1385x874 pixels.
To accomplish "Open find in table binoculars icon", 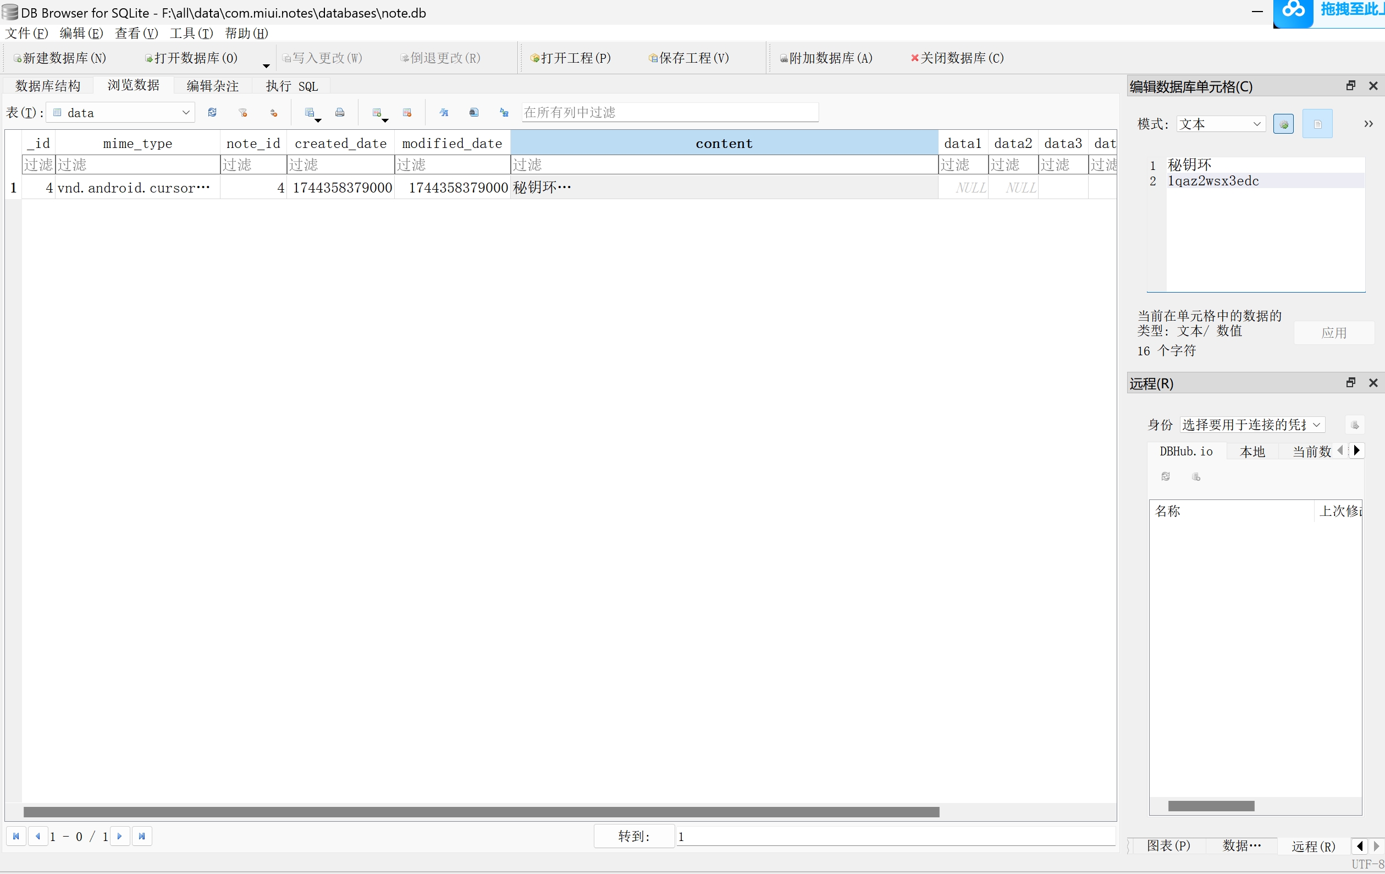I will pos(474,113).
